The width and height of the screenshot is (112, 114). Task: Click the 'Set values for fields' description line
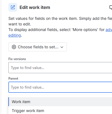point(60,18)
